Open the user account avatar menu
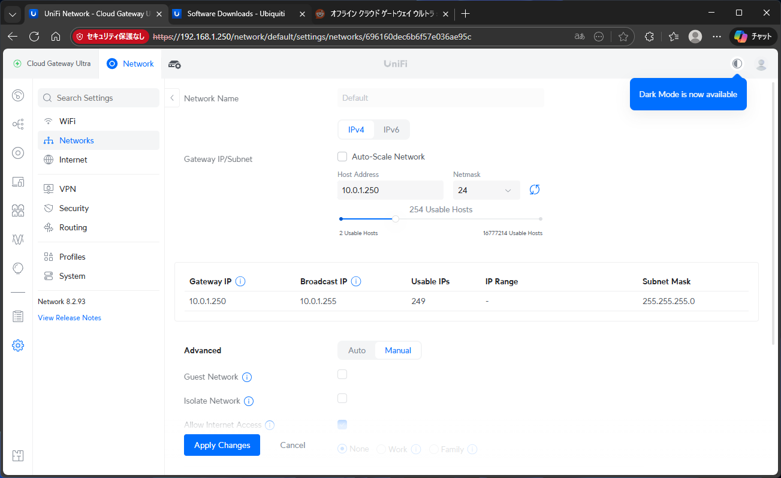 click(x=761, y=64)
